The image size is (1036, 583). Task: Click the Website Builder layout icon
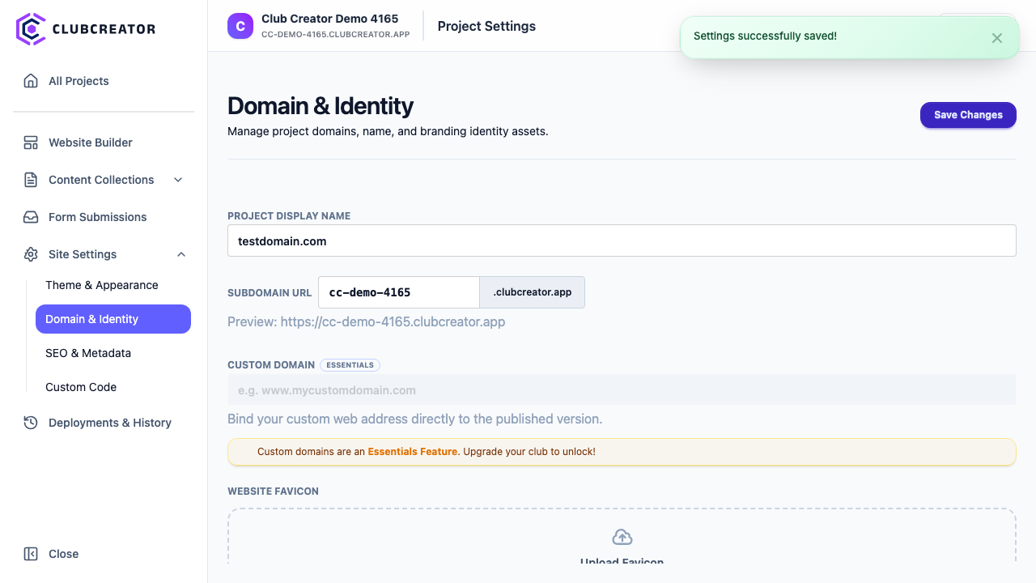tap(31, 143)
